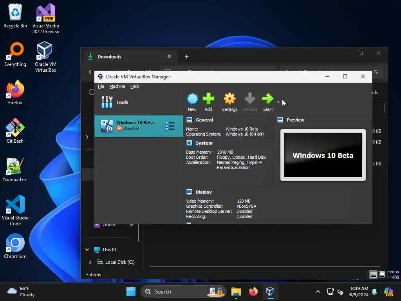Click the VBoxSVGA graphics controller value

coord(246,206)
